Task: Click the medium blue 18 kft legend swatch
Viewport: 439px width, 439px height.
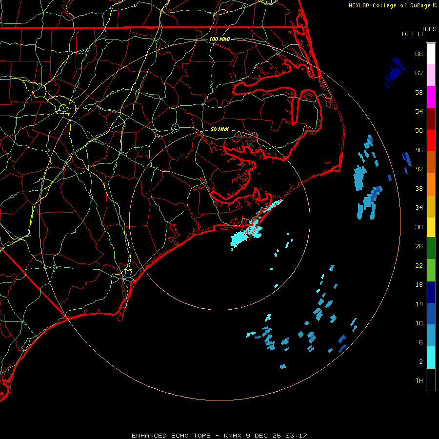Action: [x=431, y=314]
